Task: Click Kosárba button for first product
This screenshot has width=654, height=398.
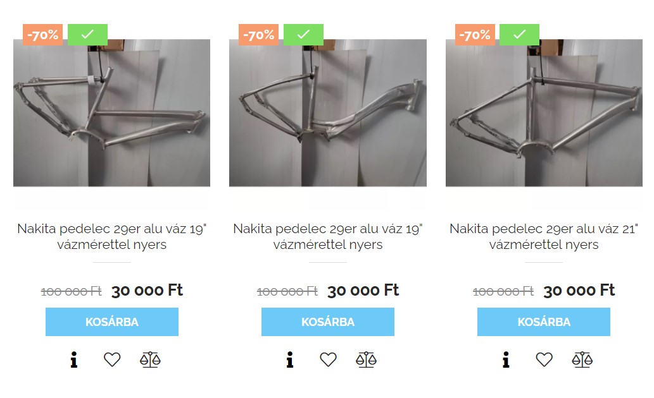Action: click(x=112, y=322)
